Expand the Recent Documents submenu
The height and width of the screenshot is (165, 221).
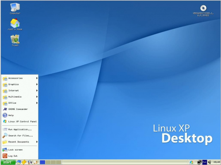coord(20,142)
